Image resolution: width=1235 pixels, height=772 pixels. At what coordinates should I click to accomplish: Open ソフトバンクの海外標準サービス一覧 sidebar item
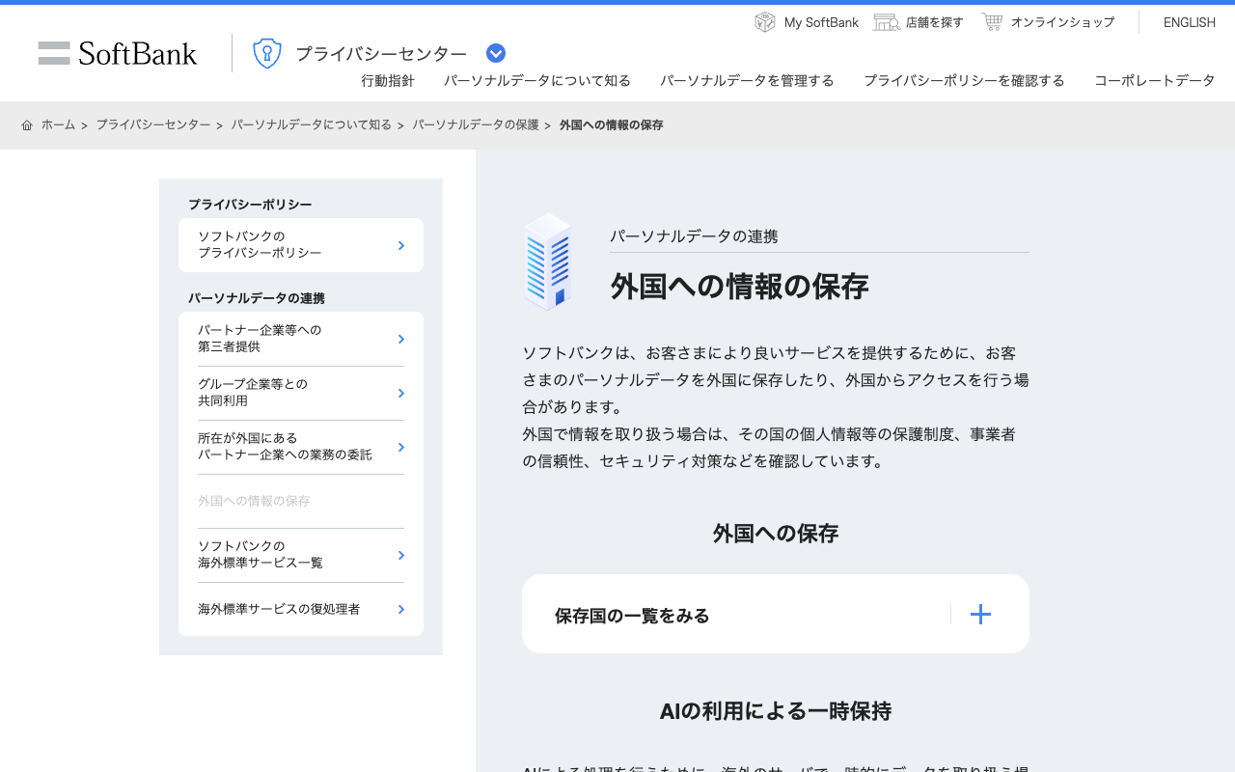(301, 555)
